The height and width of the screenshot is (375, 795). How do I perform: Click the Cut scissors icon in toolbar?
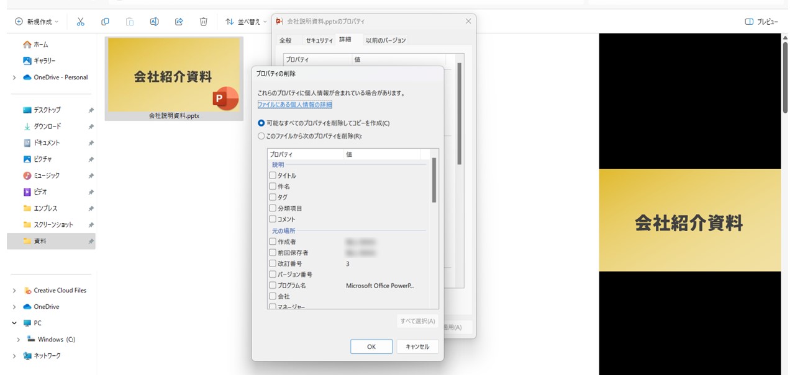click(80, 22)
